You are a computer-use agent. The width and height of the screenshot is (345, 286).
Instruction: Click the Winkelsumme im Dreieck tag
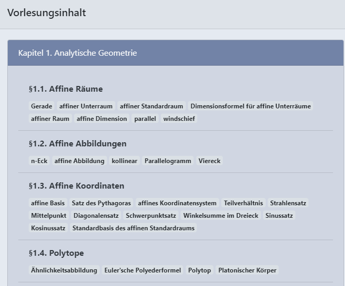[x=221, y=216]
